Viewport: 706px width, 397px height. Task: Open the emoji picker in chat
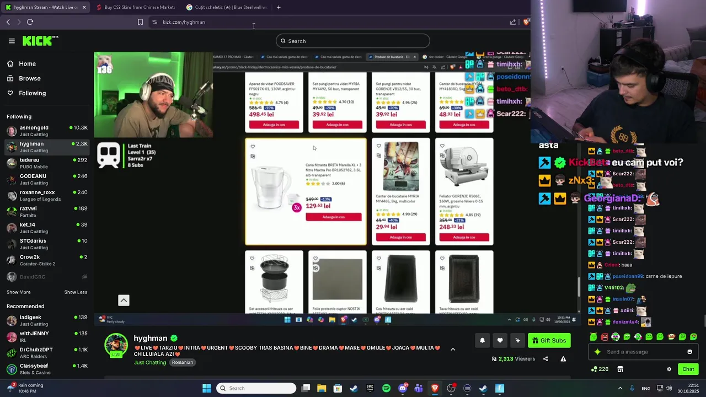point(689,352)
